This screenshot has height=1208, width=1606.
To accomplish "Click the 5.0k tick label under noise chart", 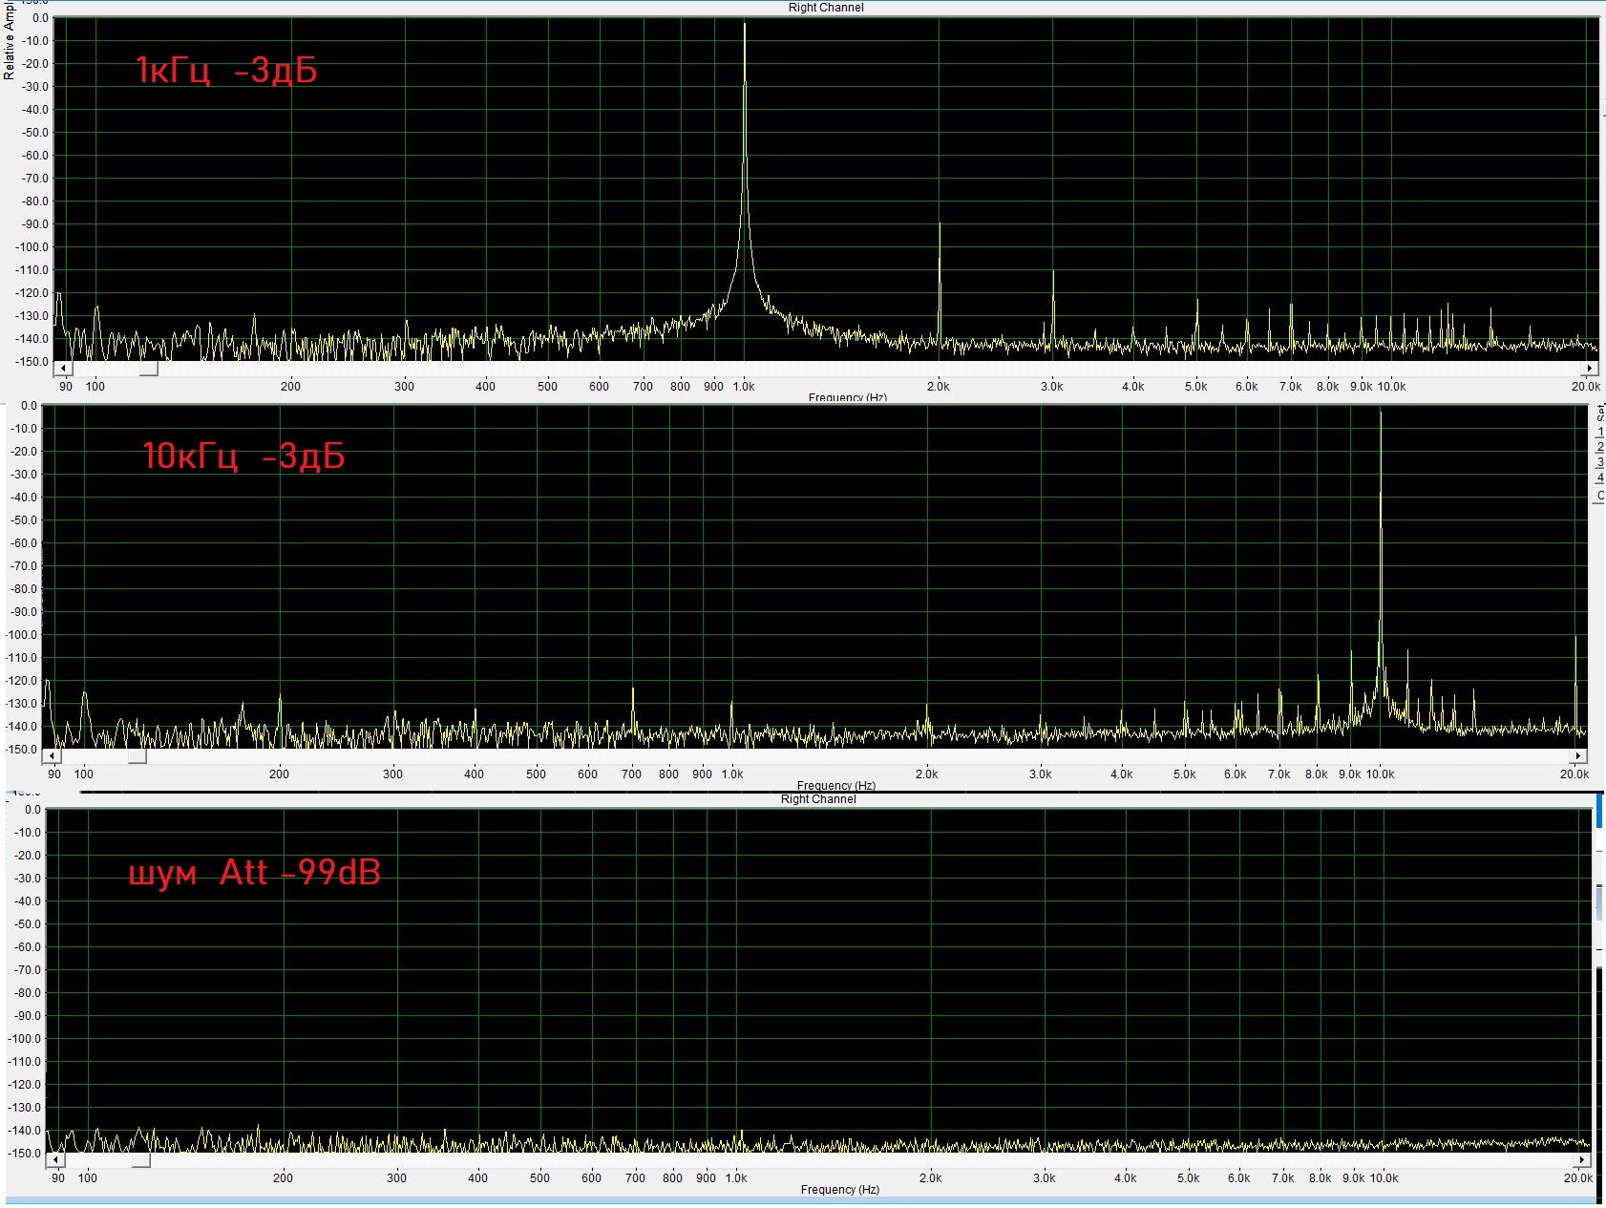I will (x=1188, y=1178).
